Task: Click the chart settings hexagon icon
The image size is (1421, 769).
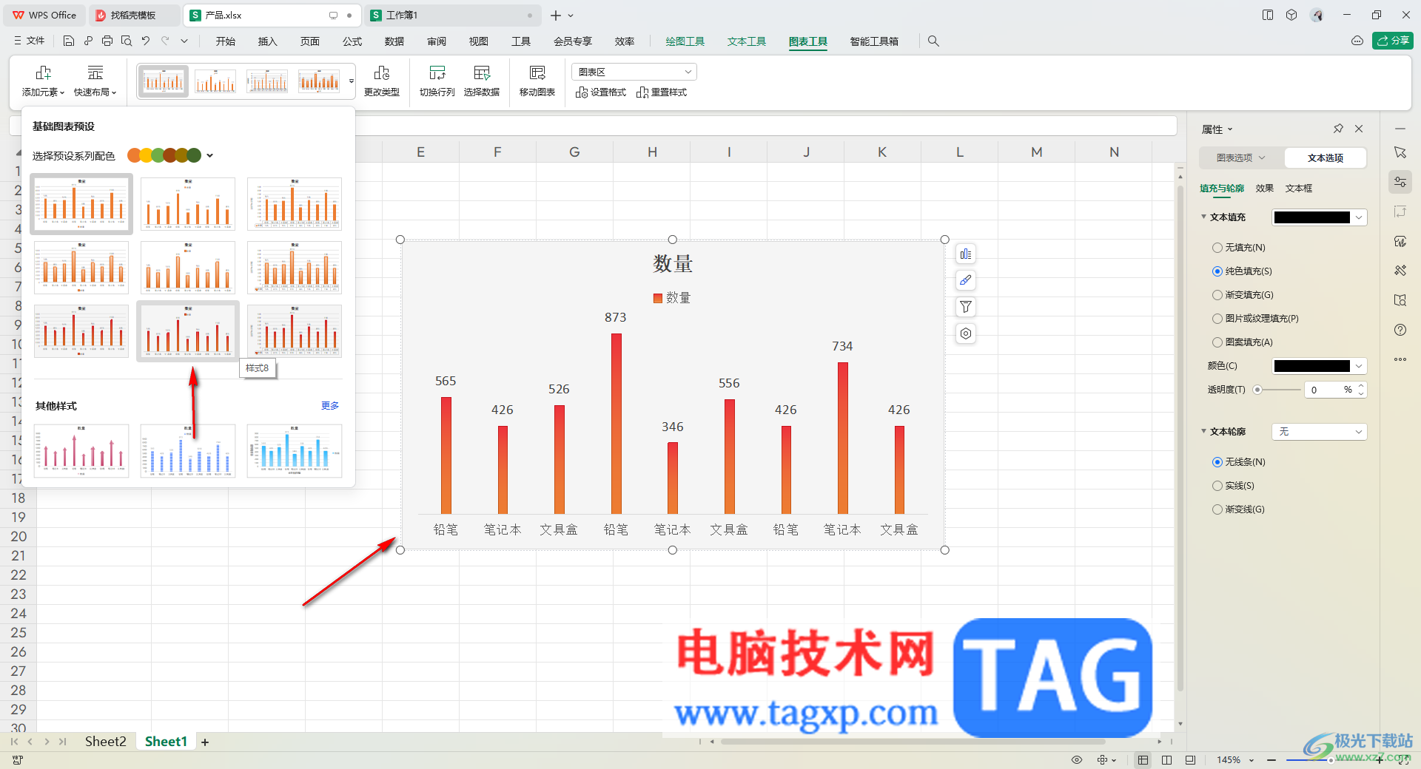Action: coord(966,333)
